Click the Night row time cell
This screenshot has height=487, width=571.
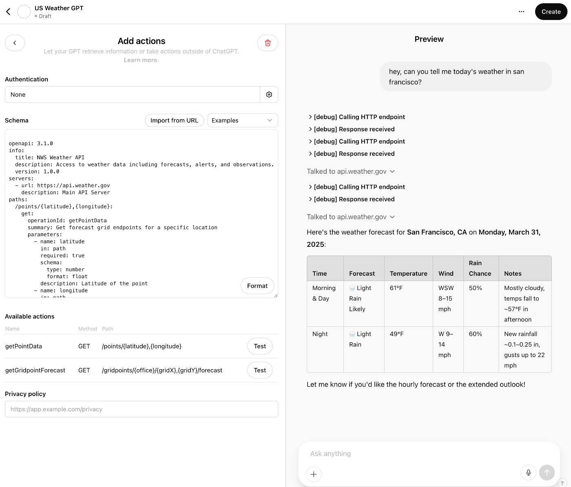pyautogui.click(x=325, y=350)
